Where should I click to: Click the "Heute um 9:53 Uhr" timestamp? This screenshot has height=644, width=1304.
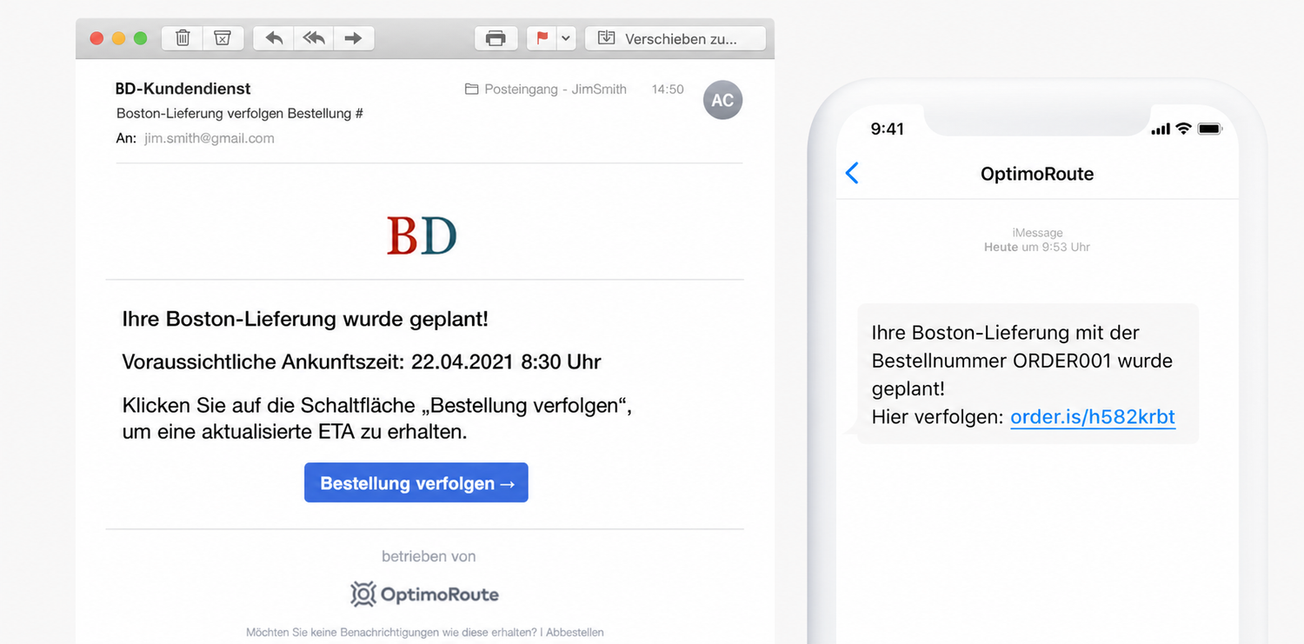pos(1037,247)
